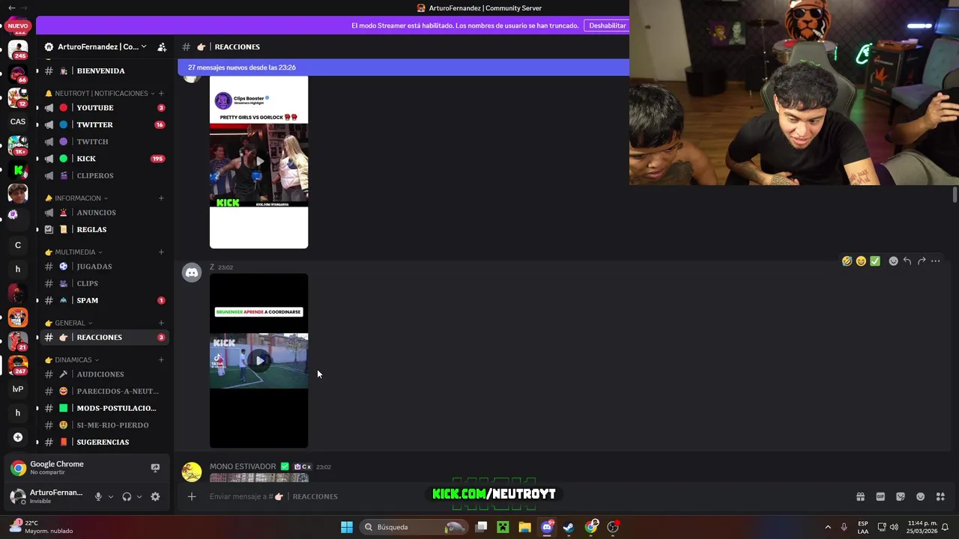Click the Google Chrome screen share button

click(x=155, y=468)
